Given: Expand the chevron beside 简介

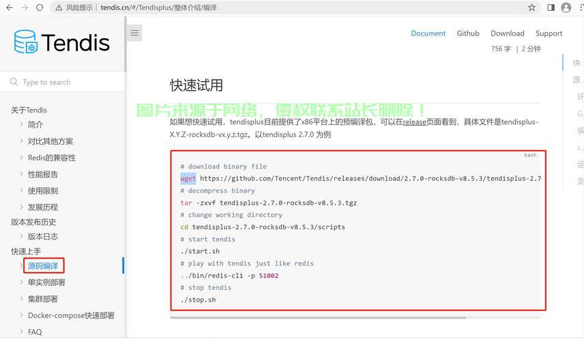Looking at the screenshot, I should pyautogui.click(x=21, y=124).
